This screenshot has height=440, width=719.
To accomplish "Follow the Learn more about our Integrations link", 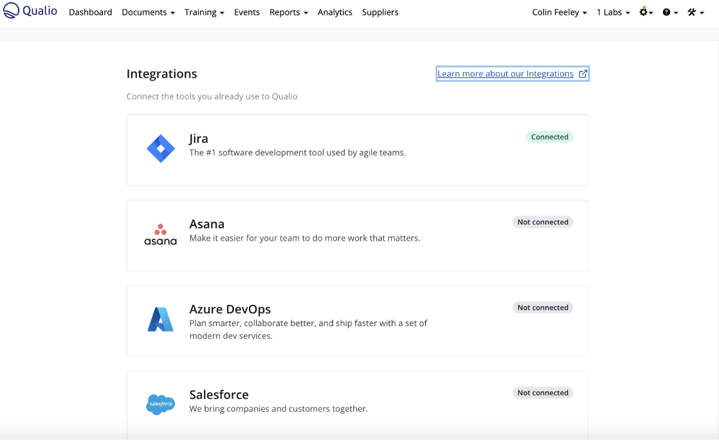I will click(505, 74).
